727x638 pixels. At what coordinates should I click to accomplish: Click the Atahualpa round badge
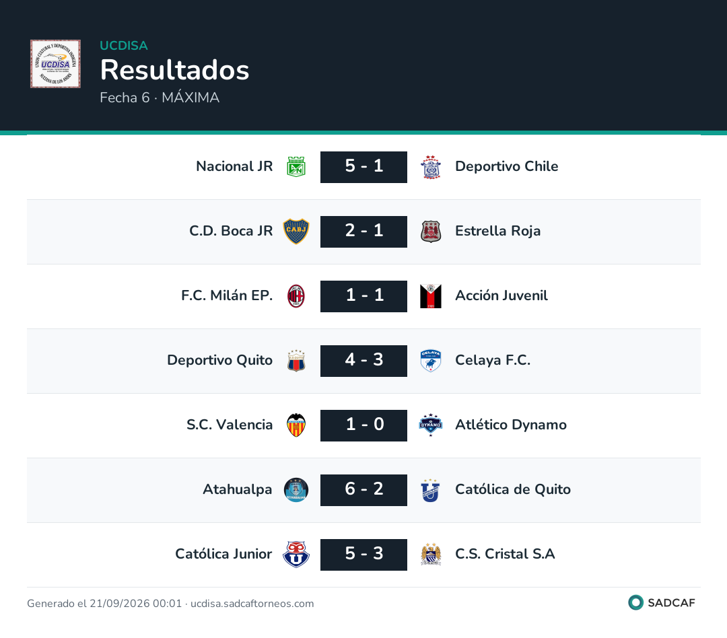(296, 490)
